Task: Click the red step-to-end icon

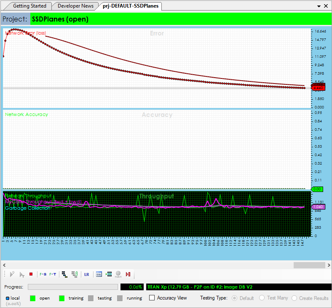Action: click(128, 274)
